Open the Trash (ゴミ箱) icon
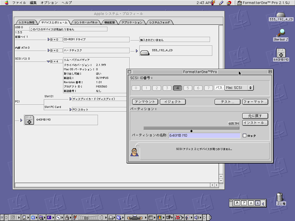 pos(280,197)
